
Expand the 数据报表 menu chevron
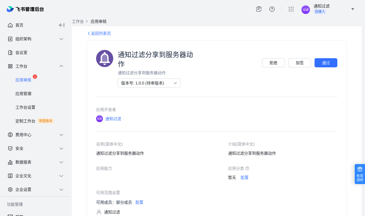[x=61, y=162]
